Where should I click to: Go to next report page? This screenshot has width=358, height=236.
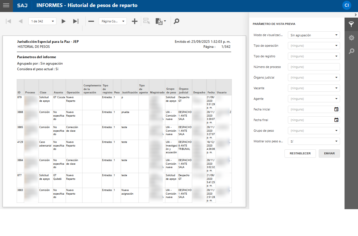[64, 21]
